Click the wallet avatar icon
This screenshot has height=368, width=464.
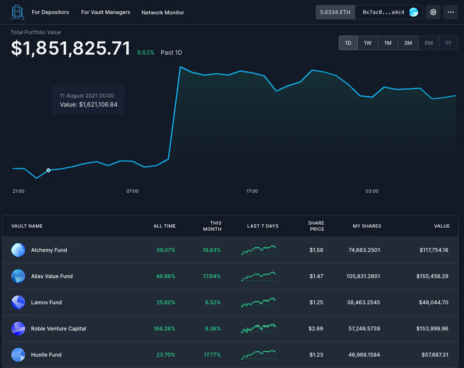point(414,12)
